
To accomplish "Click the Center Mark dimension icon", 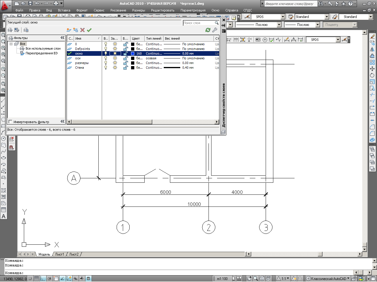I will (265, 40).
